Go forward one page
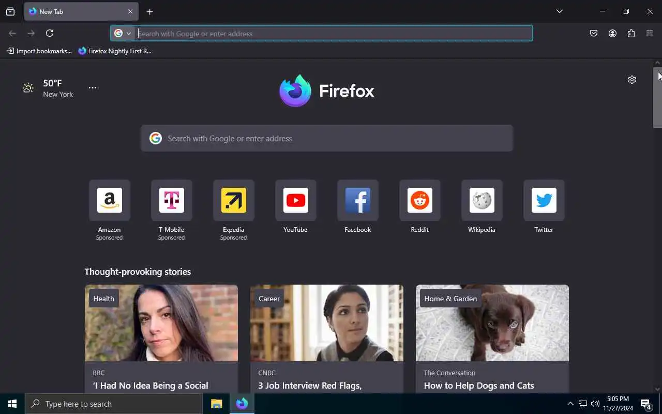Image resolution: width=662 pixels, height=414 pixels. (31, 33)
